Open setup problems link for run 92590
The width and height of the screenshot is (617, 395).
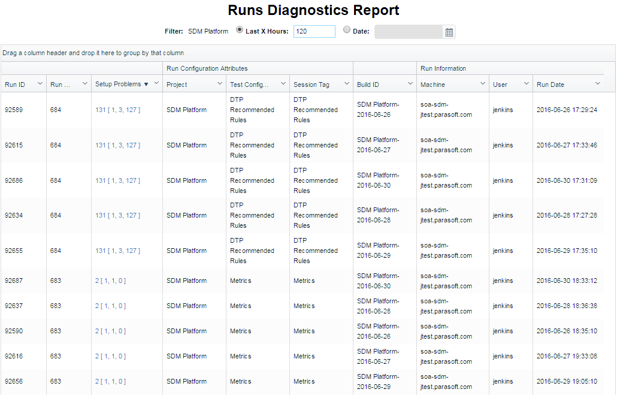pos(111,331)
